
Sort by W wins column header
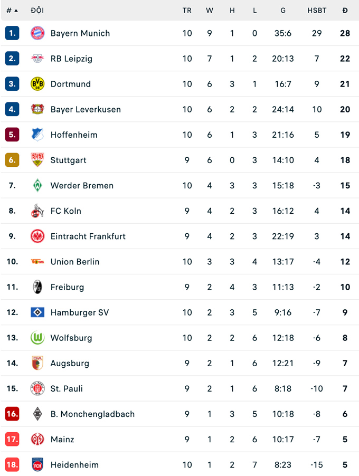click(210, 11)
